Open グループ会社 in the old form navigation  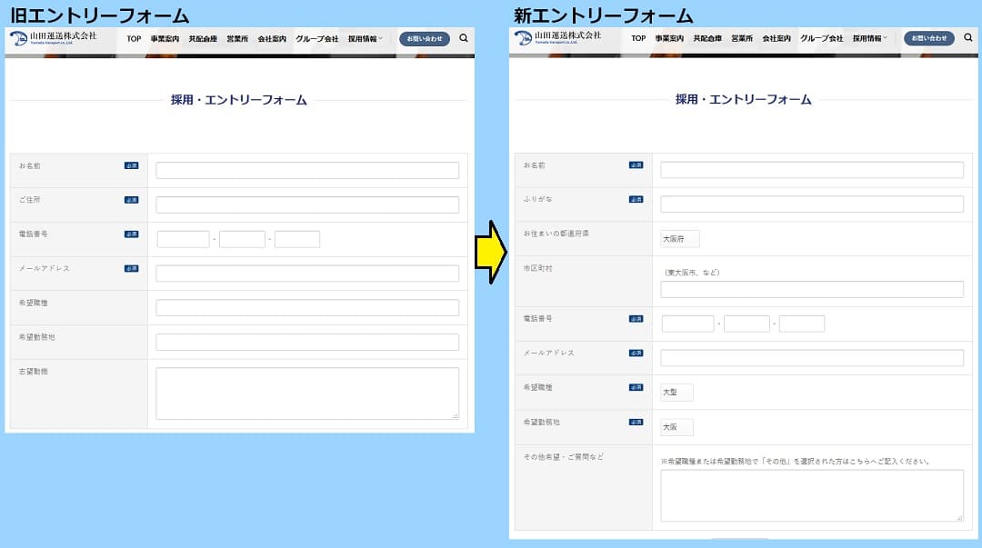click(x=316, y=39)
